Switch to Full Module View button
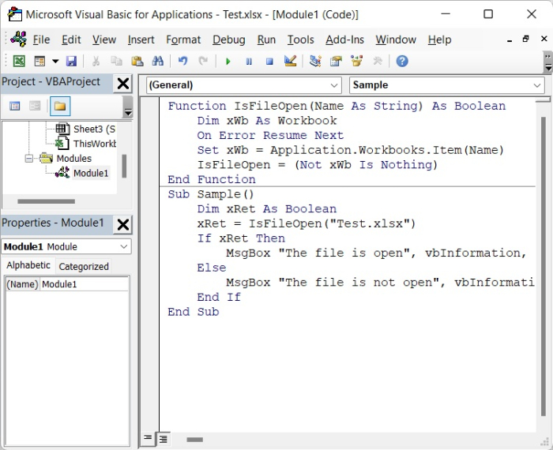Screen dimensions: 553x450 [163, 438]
